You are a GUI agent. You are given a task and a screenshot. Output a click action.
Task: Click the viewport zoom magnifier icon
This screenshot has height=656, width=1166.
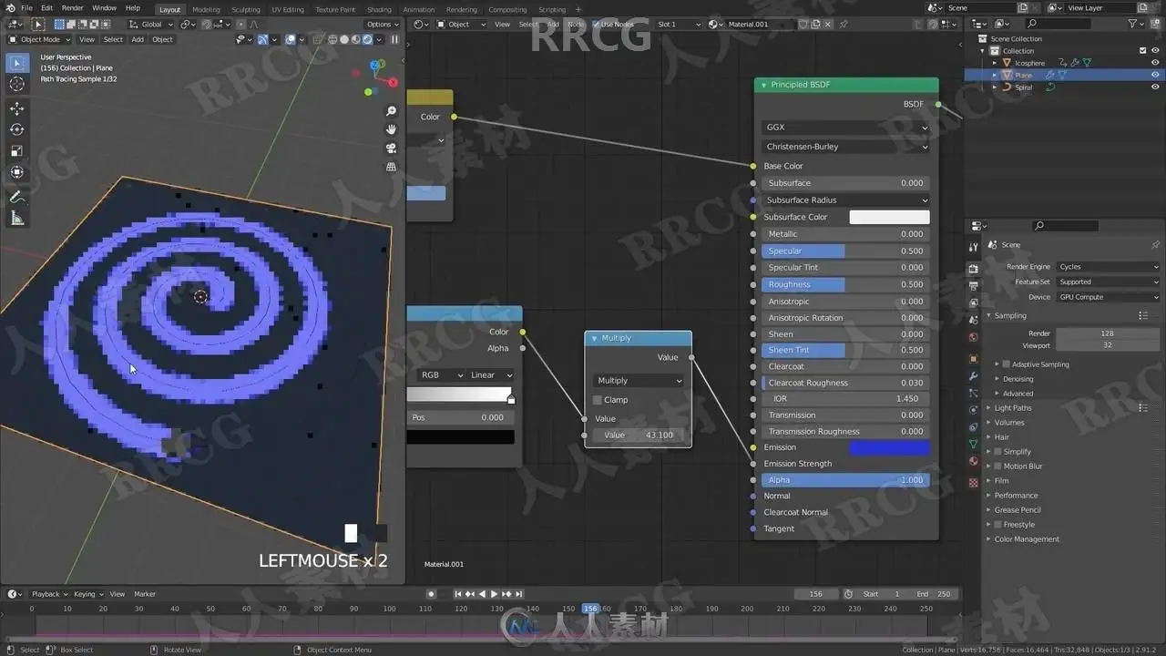(392, 111)
